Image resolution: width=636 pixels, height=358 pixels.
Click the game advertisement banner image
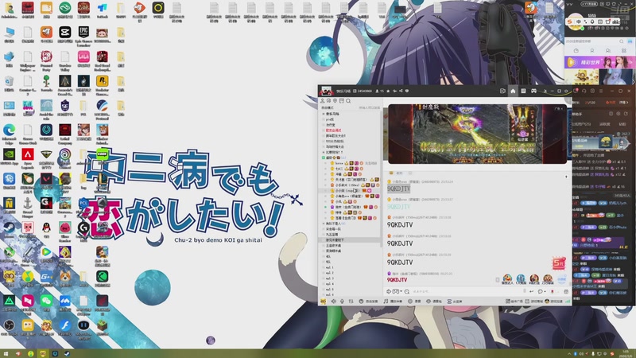pos(478,134)
